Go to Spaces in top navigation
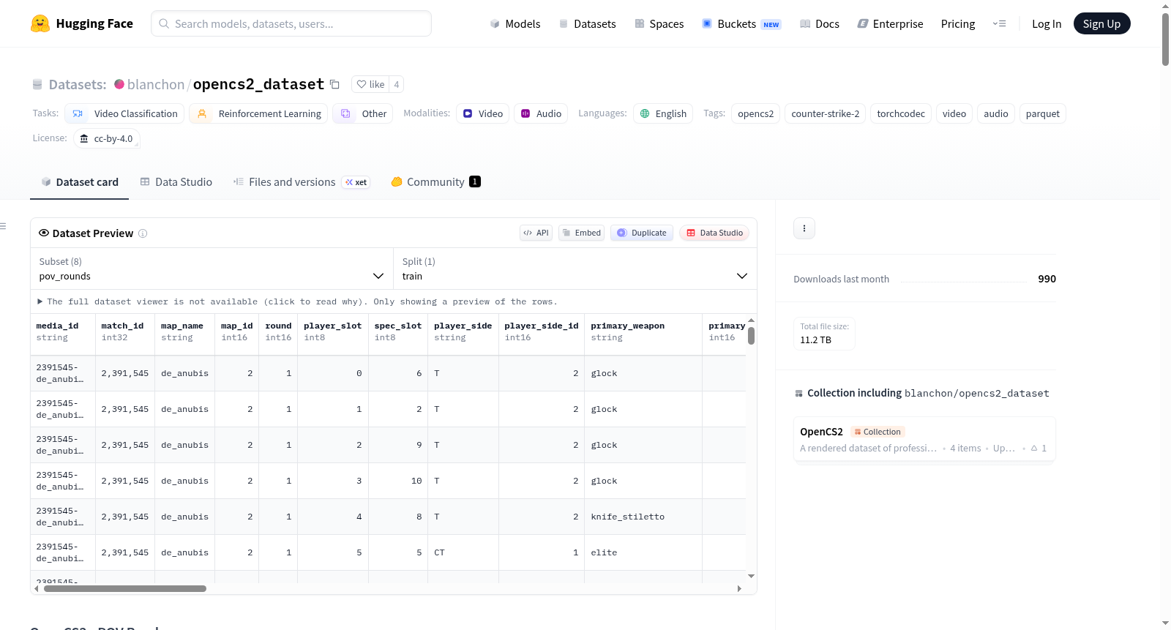 pos(659,23)
